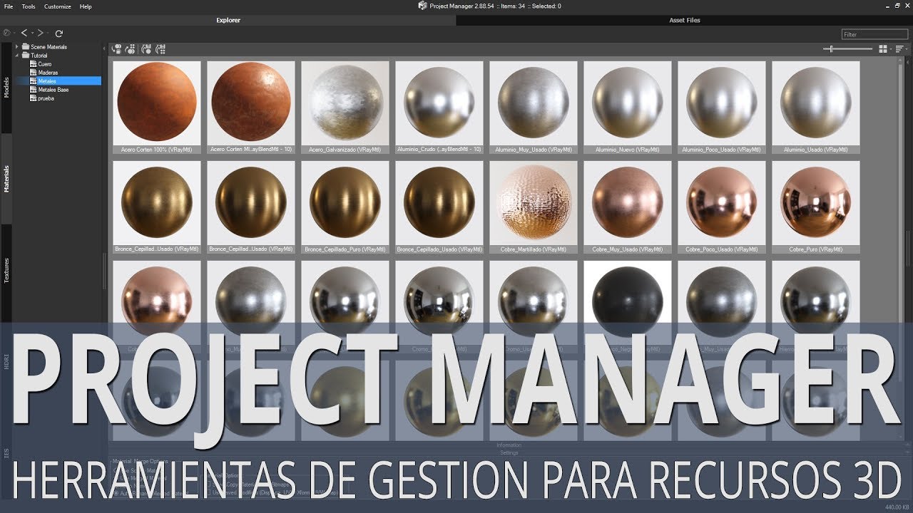Click the Tutorial folder icon
This screenshot has width=913, height=513.
click(x=26, y=56)
